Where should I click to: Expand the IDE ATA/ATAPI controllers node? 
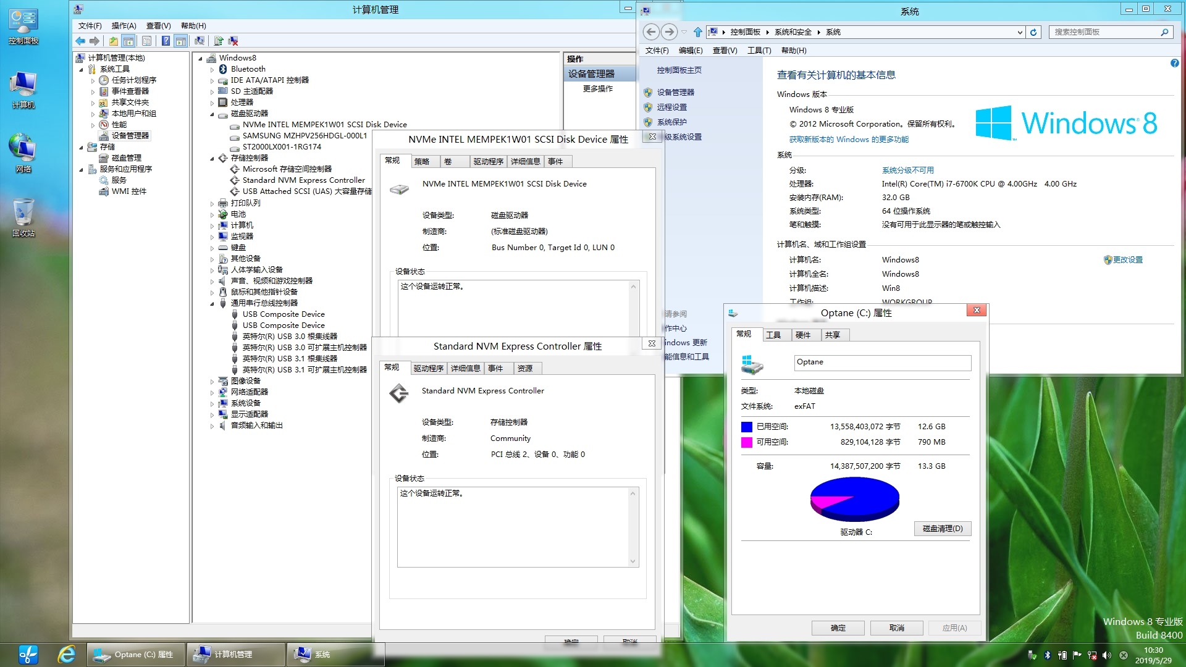click(212, 81)
